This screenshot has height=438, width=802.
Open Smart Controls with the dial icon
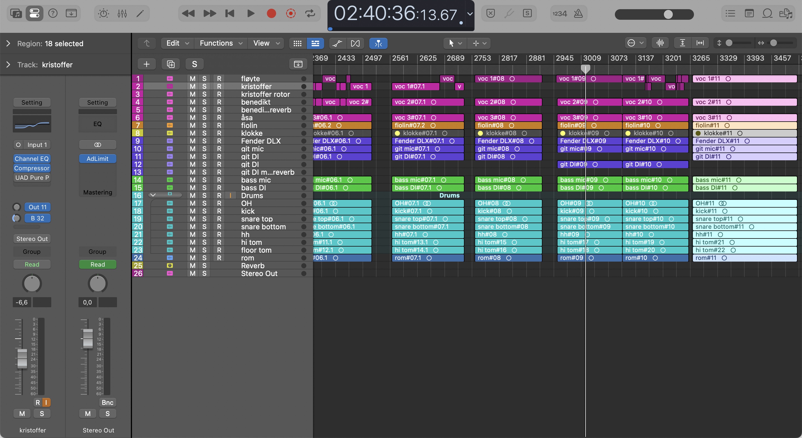(x=103, y=13)
